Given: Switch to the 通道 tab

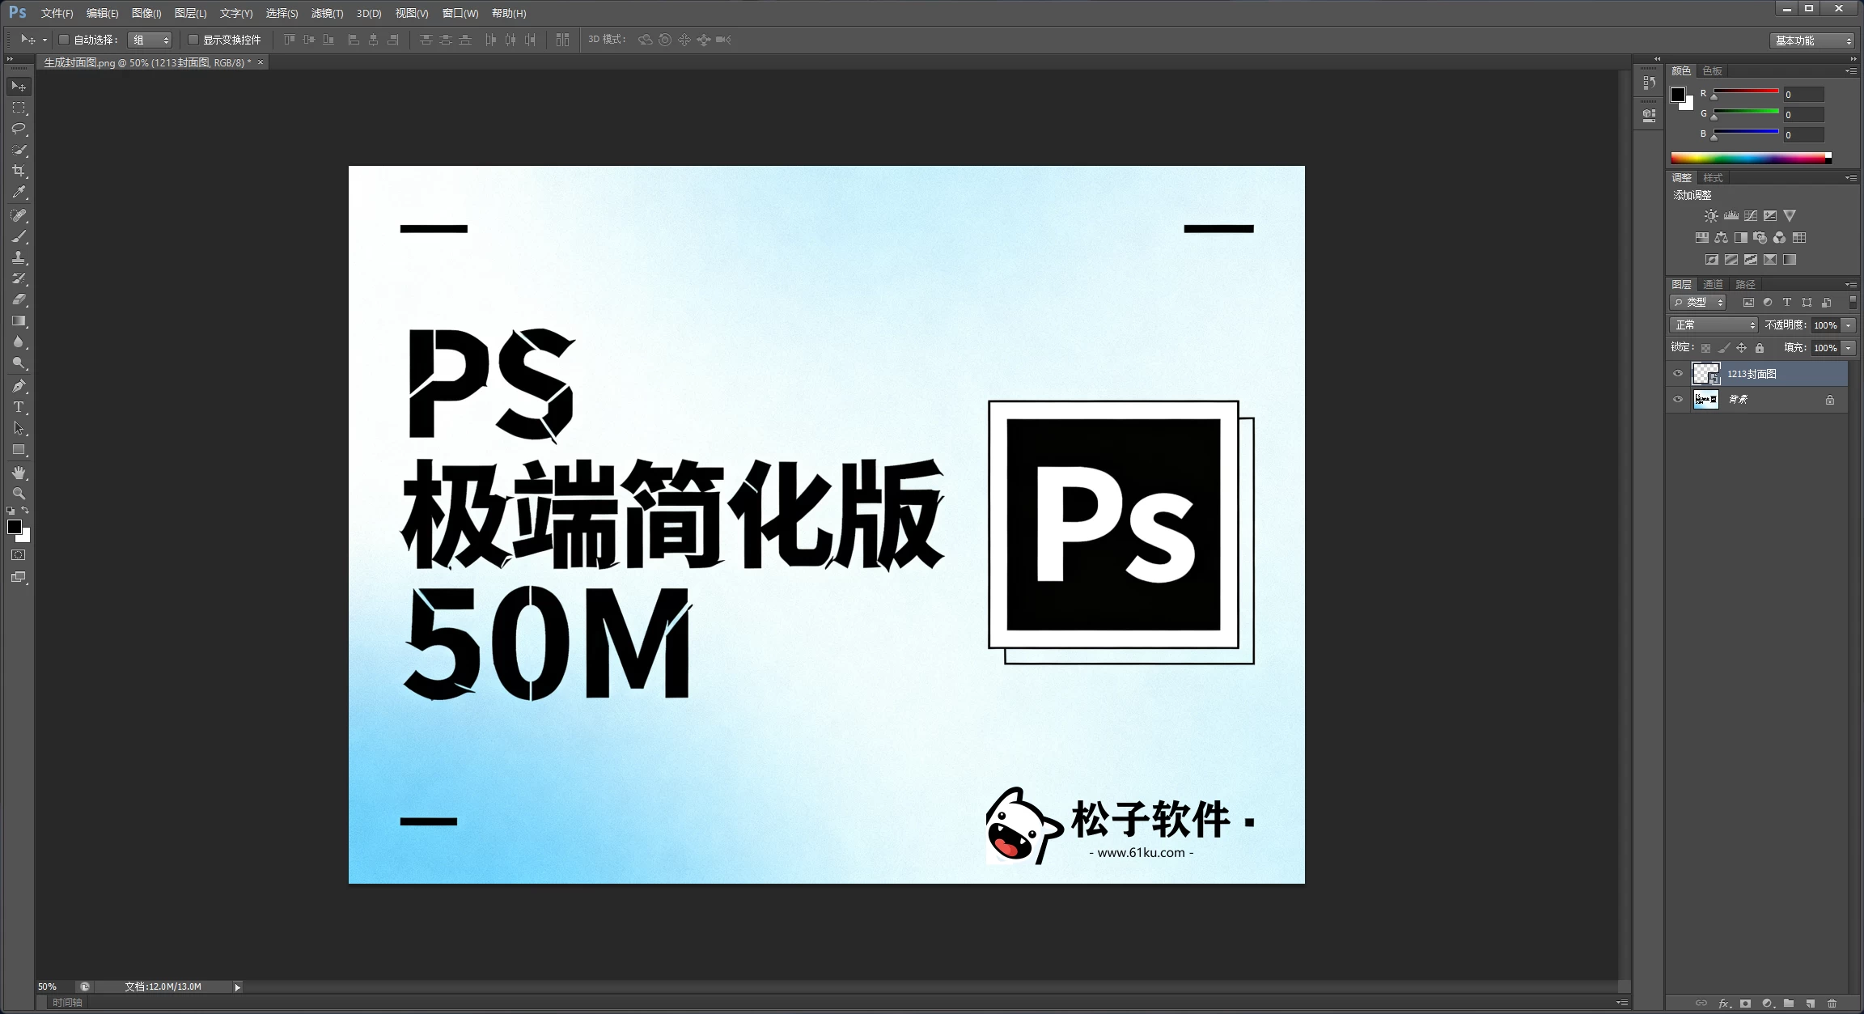Looking at the screenshot, I should (1713, 285).
